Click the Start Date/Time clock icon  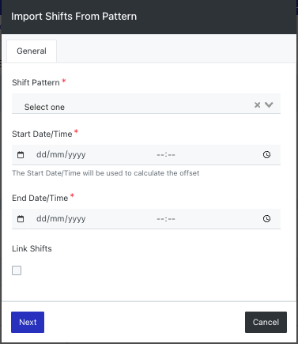click(x=266, y=155)
